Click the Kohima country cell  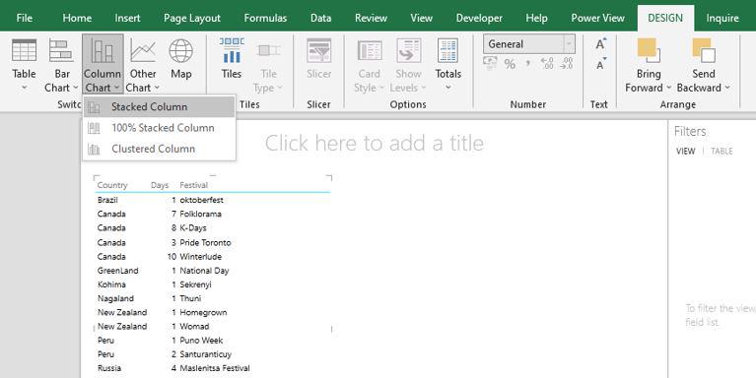tap(111, 284)
